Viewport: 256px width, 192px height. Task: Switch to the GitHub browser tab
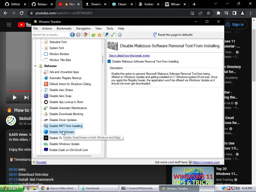(15, 4)
